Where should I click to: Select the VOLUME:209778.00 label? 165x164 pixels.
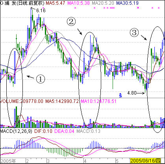pyautogui.click(x=22, y=101)
